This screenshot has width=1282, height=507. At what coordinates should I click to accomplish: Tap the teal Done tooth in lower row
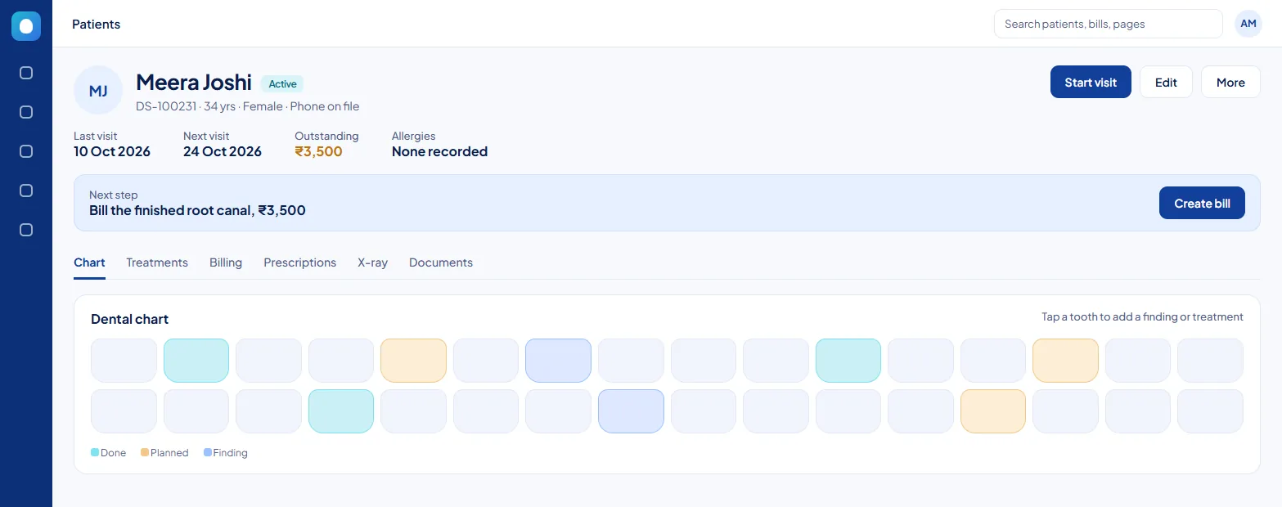(x=341, y=411)
